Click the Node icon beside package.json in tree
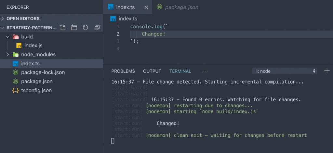This screenshot has width=333, height=153. 16,81
